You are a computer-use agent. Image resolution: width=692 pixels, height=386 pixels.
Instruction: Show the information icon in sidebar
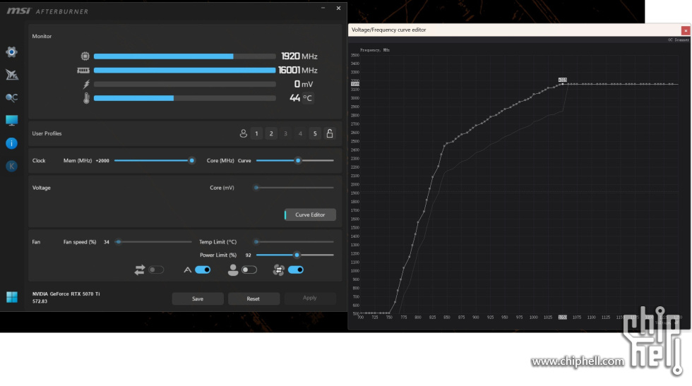pos(11,143)
